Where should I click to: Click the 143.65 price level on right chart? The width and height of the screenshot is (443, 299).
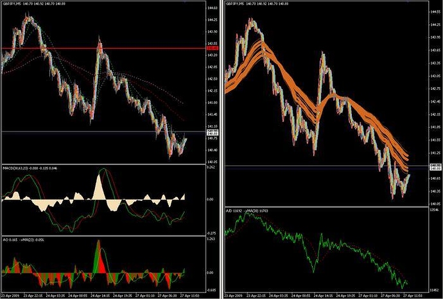pos(435,50)
